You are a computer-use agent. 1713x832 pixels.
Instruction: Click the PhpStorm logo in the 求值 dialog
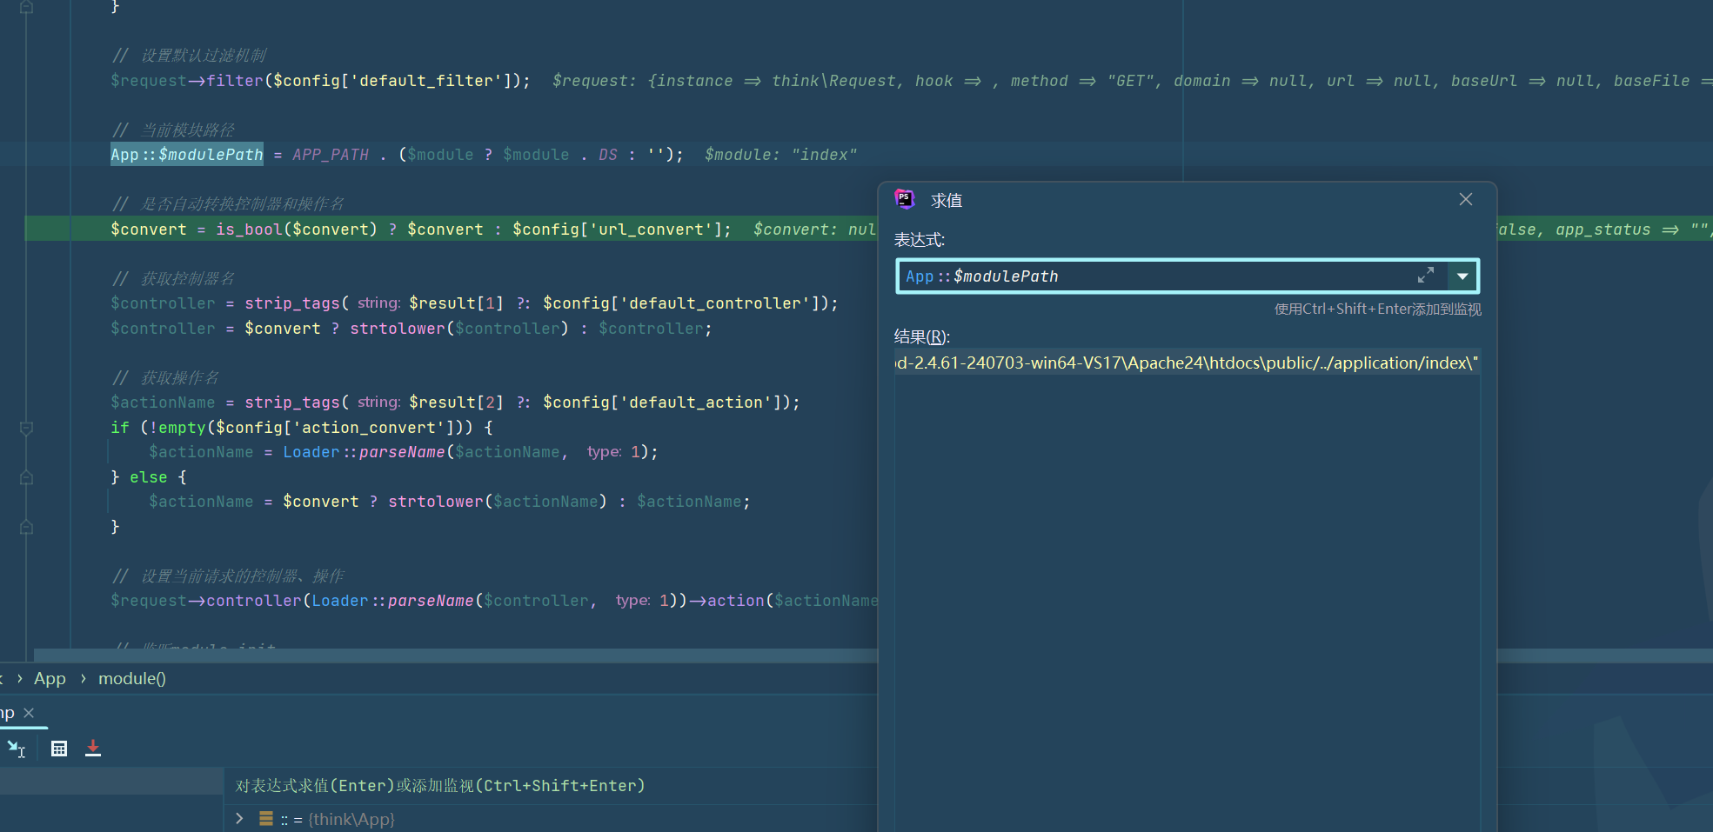tap(905, 200)
